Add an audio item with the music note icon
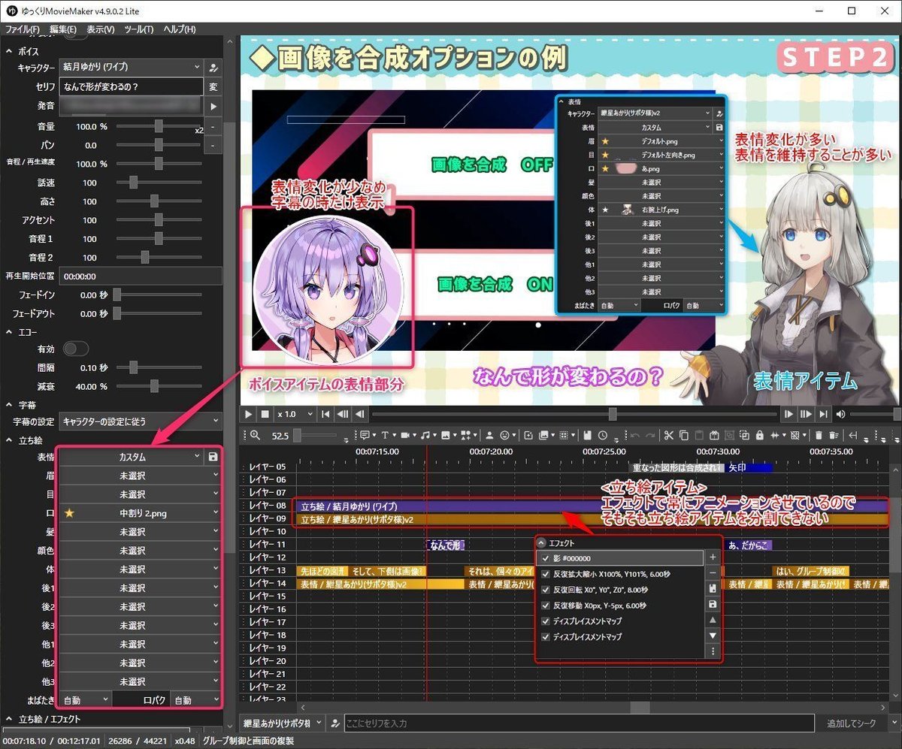Viewport: 902px width, 749px height. [x=426, y=435]
